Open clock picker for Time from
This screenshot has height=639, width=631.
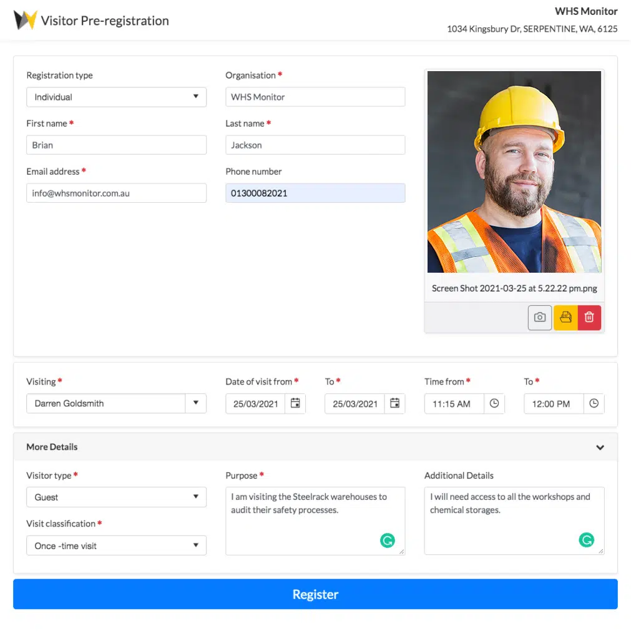point(494,404)
